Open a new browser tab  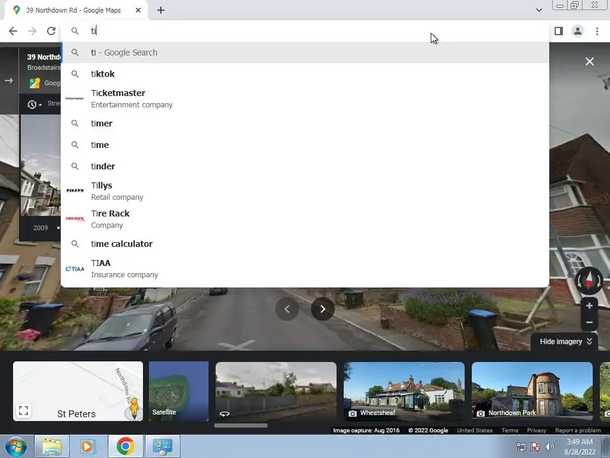(x=161, y=10)
